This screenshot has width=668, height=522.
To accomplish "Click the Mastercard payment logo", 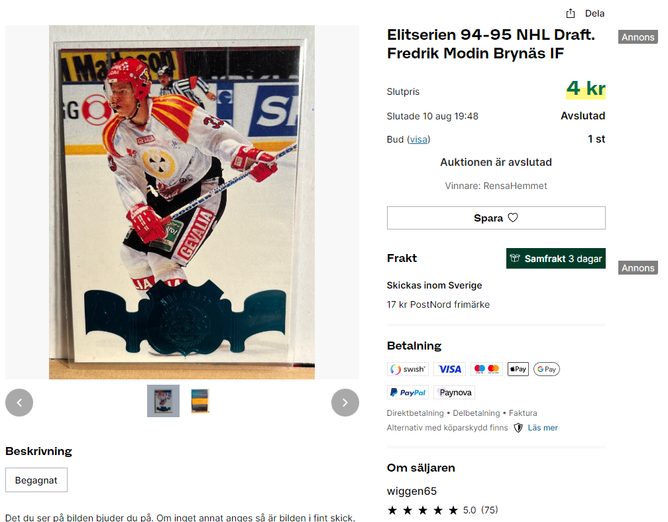I will (x=486, y=369).
